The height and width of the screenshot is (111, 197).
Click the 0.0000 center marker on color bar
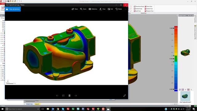click(174, 59)
